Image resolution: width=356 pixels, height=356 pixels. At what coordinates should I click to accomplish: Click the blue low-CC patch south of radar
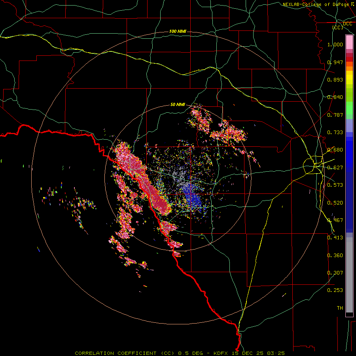pyautogui.click(x=193, y=196)
